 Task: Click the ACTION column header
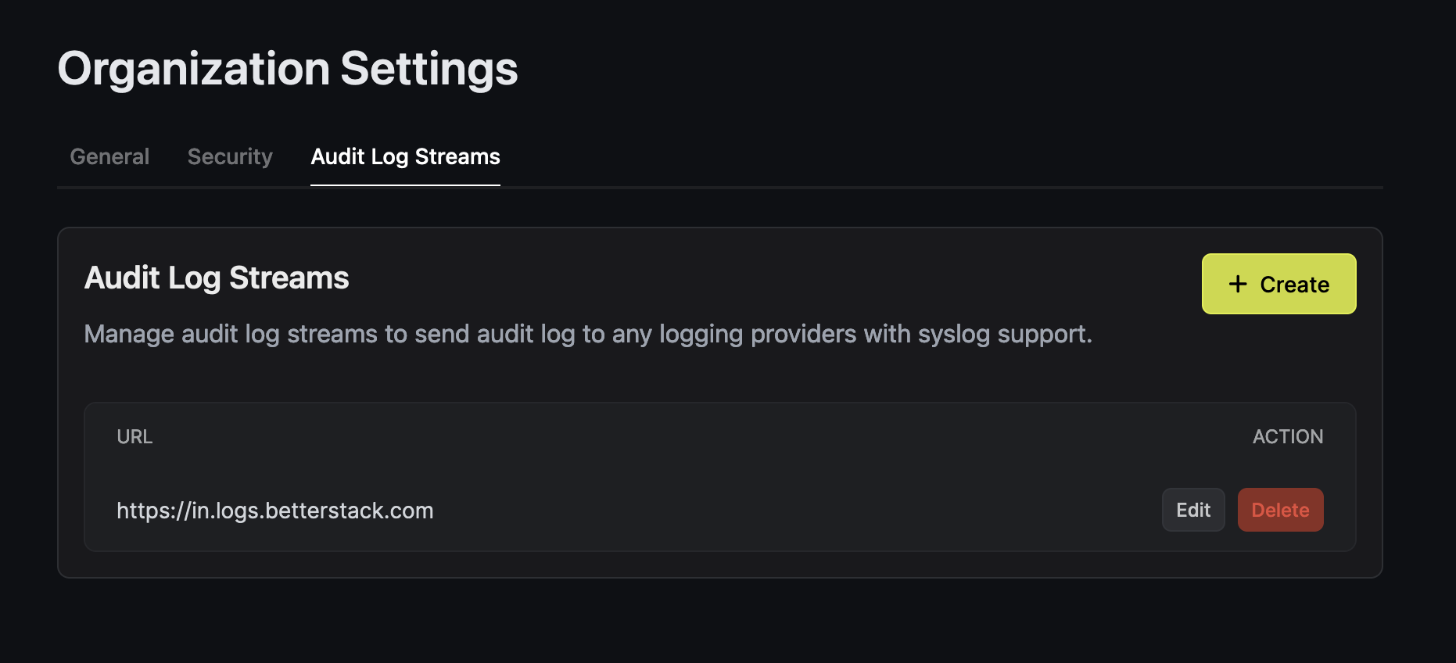click(1288, 436)
